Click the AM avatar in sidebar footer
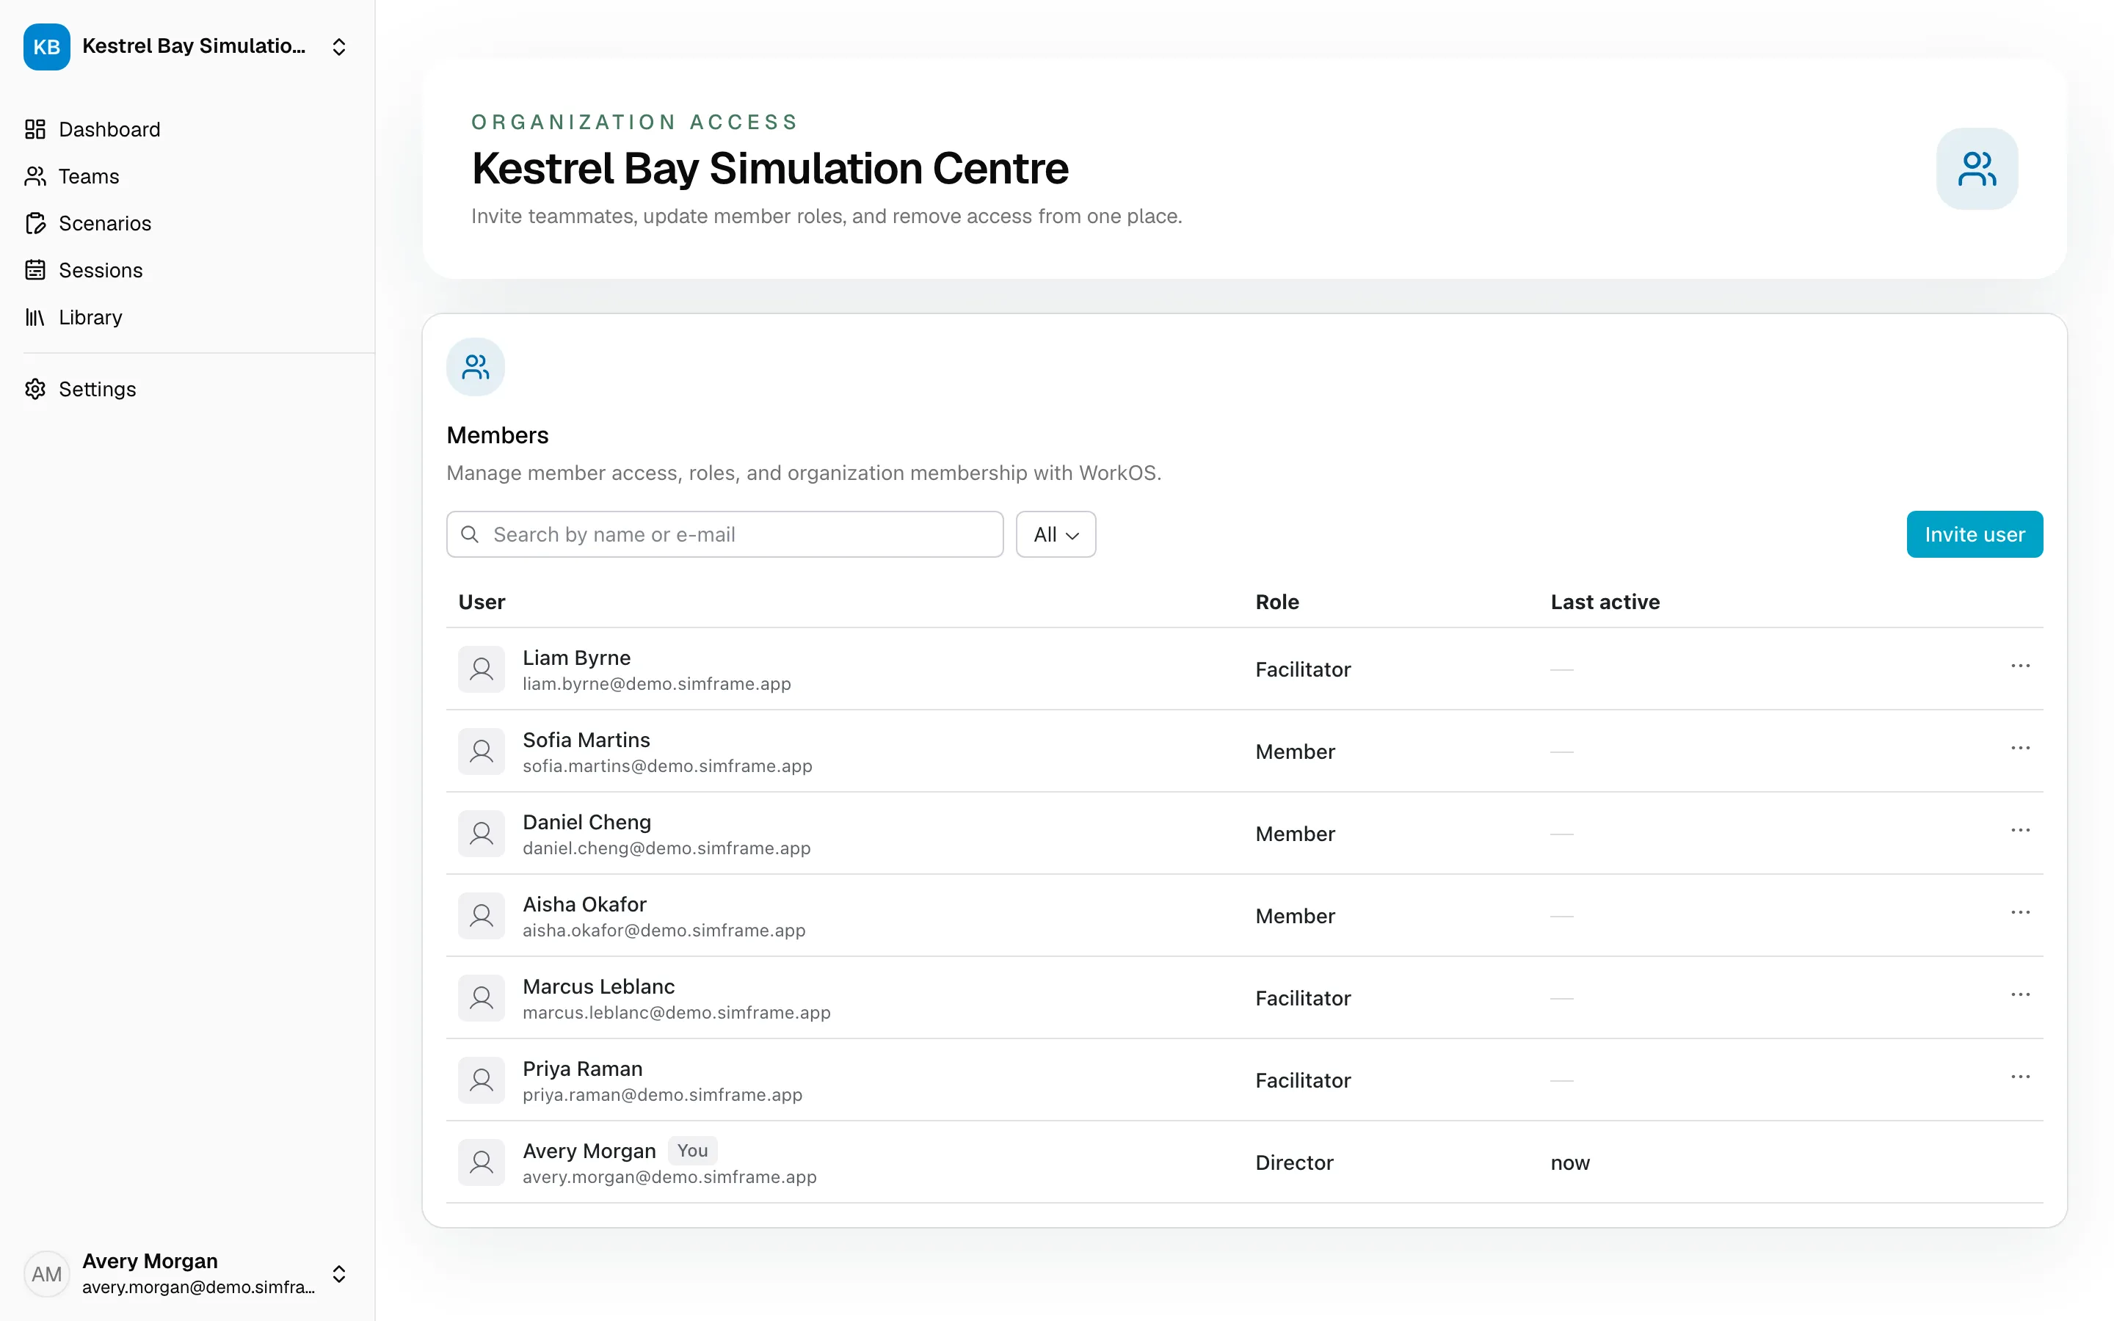2114x1321 pixels. tap(46, 1274)
